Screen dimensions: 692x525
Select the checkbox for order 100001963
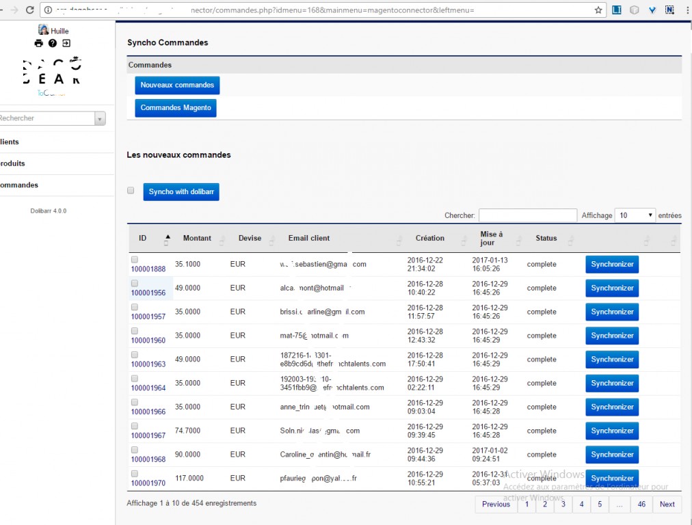point(135,355)
